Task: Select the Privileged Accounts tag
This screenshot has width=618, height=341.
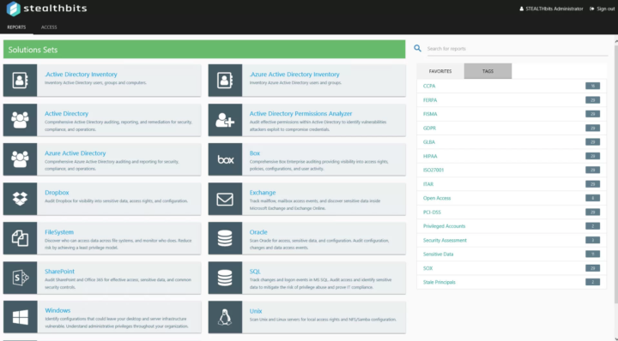Action: point(445,226)
